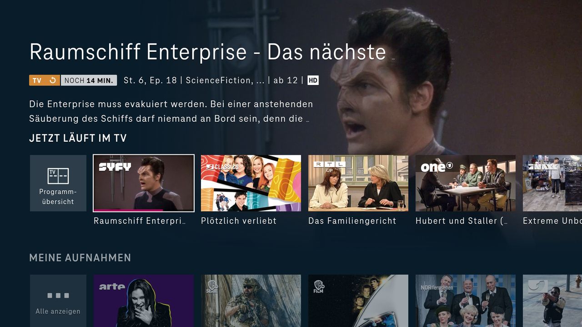Expand the truncated episode description text
Viewport: 582px width, 327px height.
(308, 120)
